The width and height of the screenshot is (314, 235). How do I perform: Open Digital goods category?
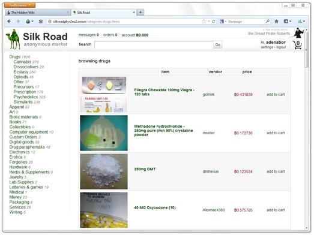pyautogui.click(x=22, y=142)
